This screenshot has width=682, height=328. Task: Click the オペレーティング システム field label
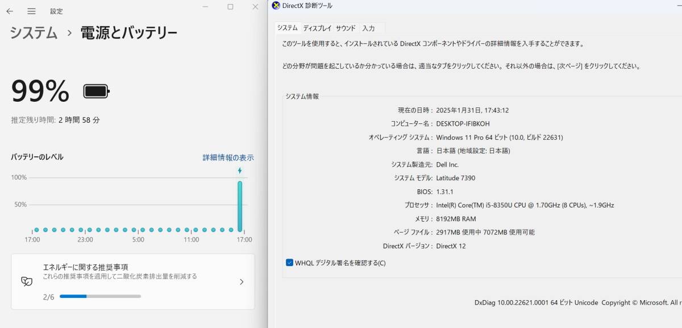click(400, 137)
